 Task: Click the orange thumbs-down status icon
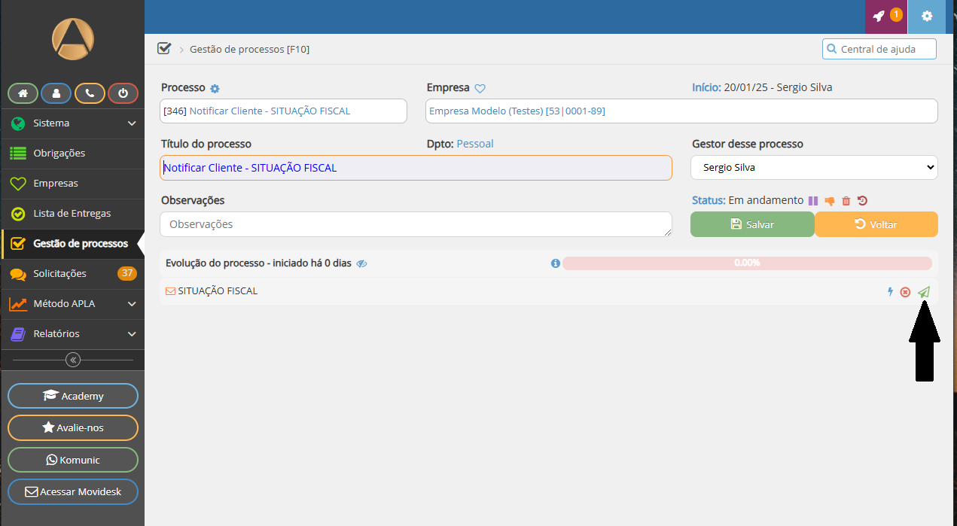point(830,201)
